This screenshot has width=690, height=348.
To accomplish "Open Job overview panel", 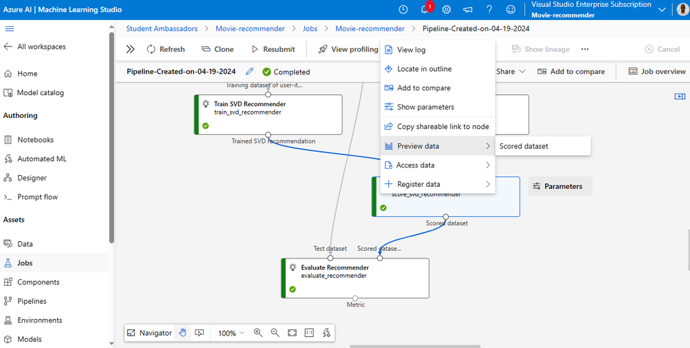I will click(x=657, y=71).
